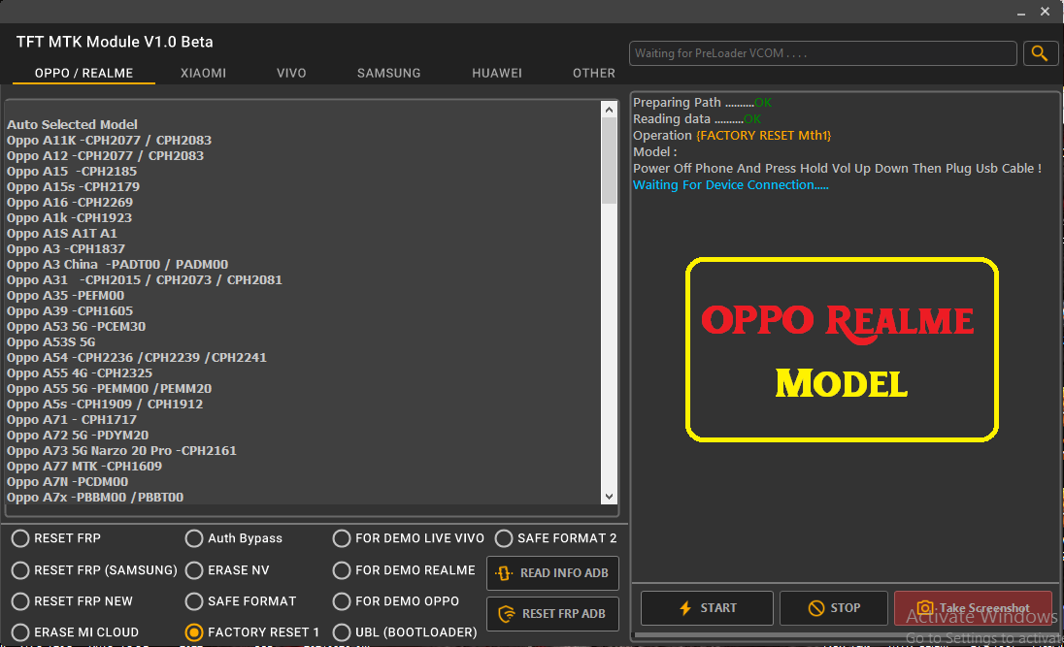The width and height of the screenshot is (1064, 647).
Task: Switch to the SAMSUNG tab
Action: [x=389, y=74]
